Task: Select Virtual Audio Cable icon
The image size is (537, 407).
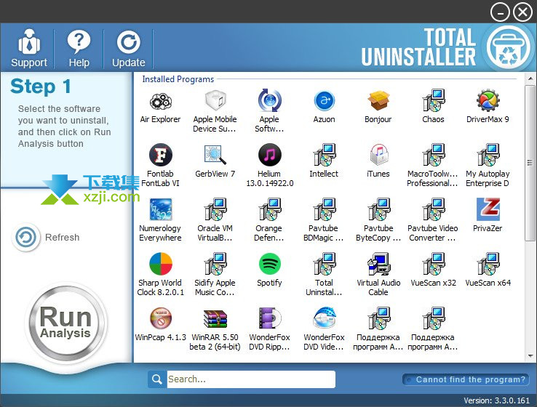Action: pyautogui.click(x=378, y=264)
